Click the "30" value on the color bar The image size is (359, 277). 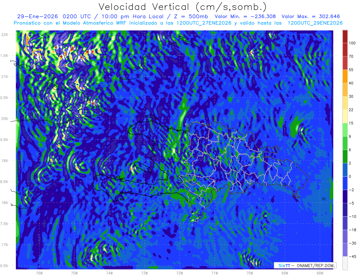point(352,96)
